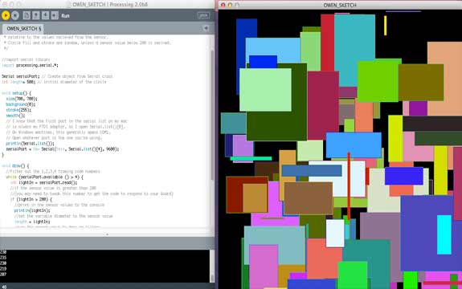462x289 pixels.
Task: Click the divider handle above the console
Action: point(107,234)
